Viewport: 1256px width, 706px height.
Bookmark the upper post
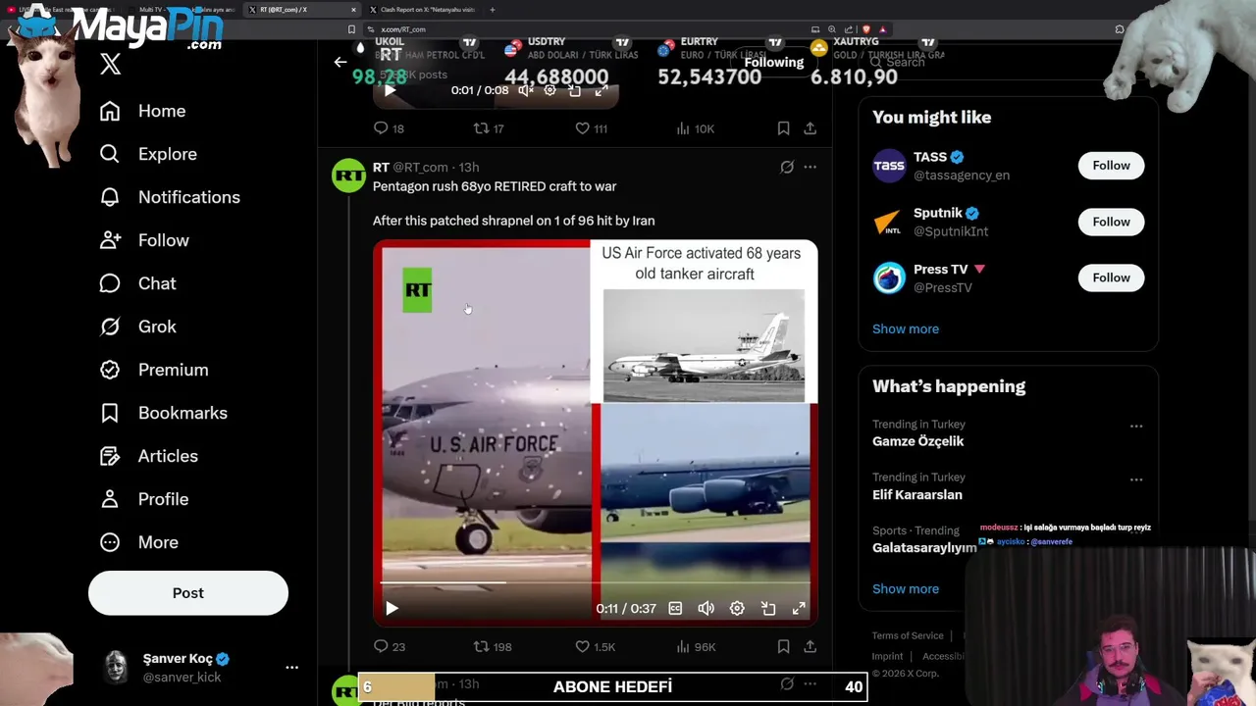coord(783,128)
